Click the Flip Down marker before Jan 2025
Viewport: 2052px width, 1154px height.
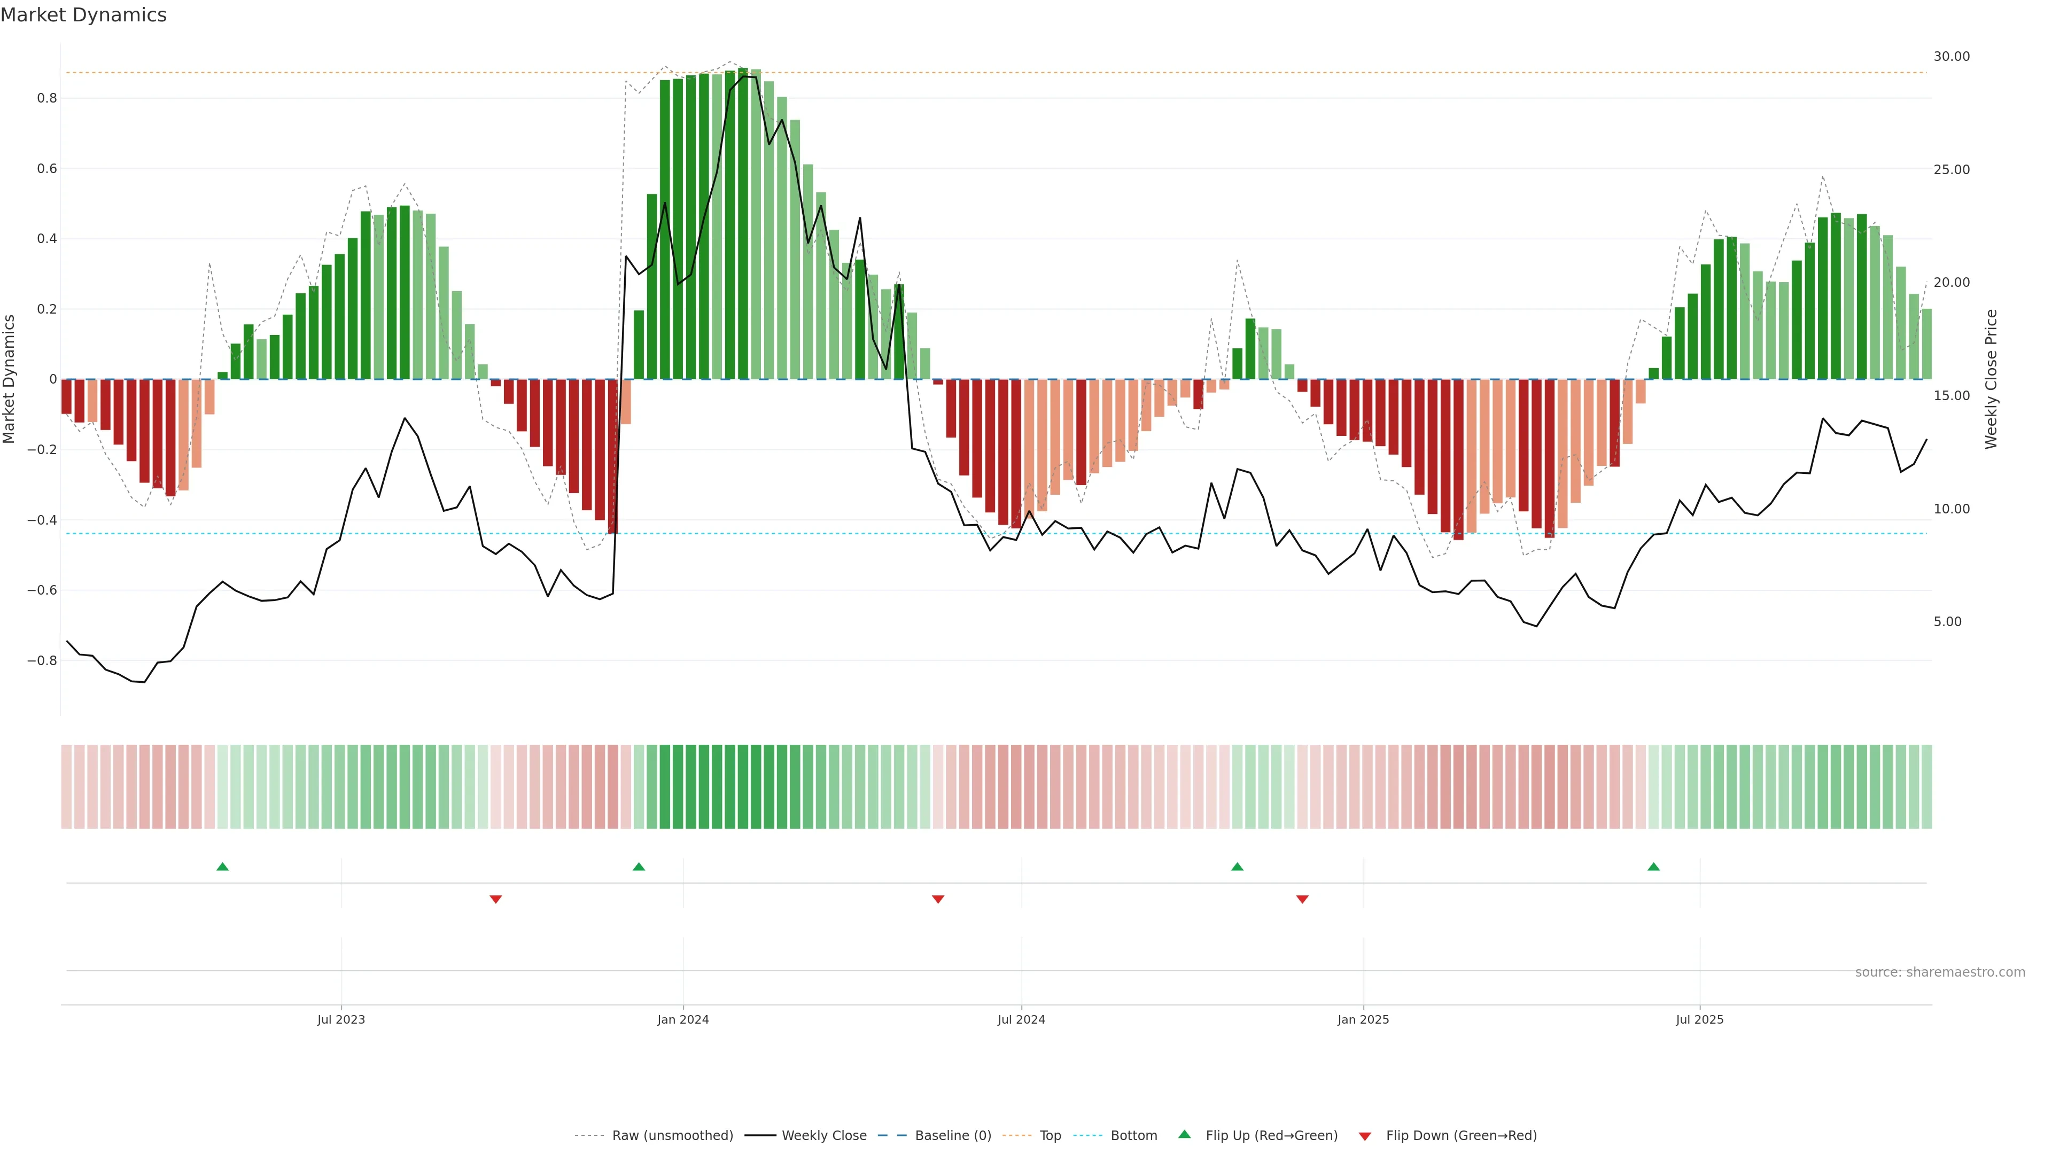pyautogui.click(x=1302, y=899)
